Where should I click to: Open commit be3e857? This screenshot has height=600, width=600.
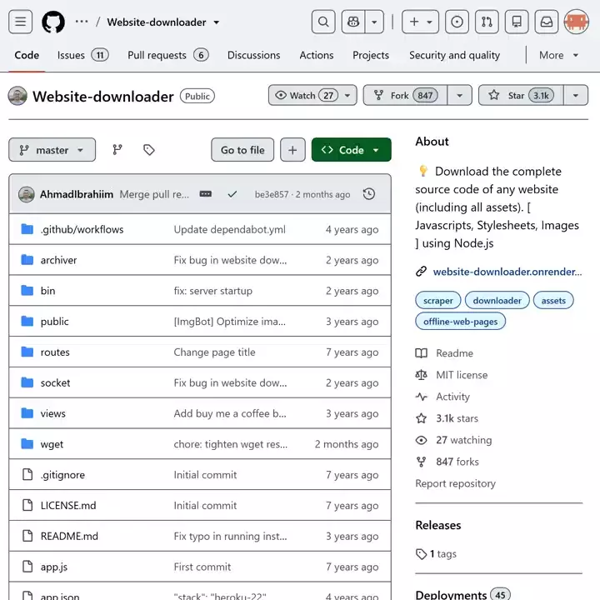coord(272,194)
